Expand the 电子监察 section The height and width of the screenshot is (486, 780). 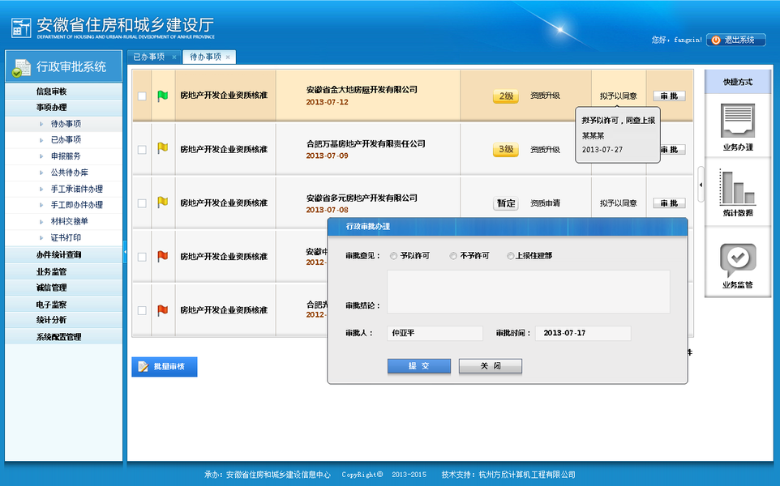[x=64, y=305]
